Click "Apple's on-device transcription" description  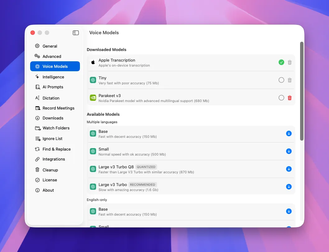coord(124,66)
